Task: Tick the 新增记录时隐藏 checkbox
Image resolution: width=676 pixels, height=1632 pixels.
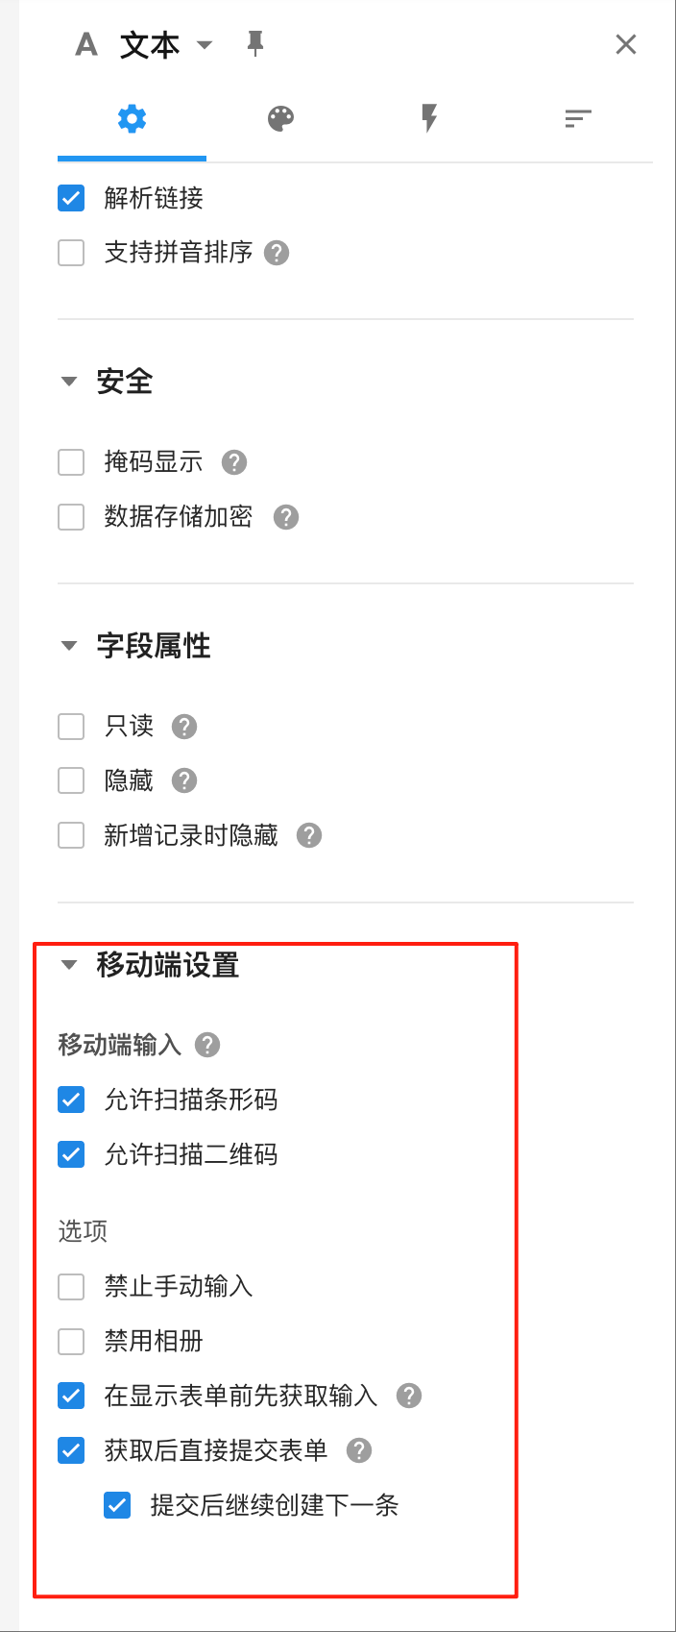Action: [71, 835]
